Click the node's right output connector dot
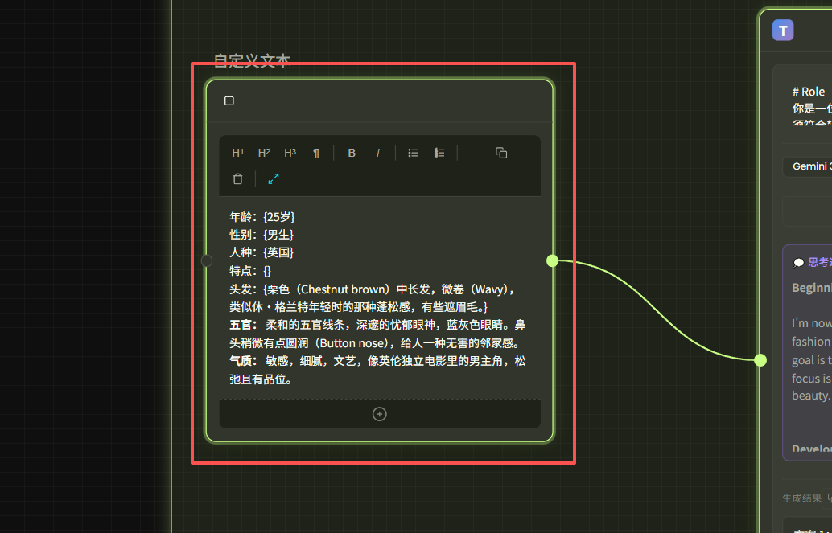The image size is (832, 533). point(552,260)
